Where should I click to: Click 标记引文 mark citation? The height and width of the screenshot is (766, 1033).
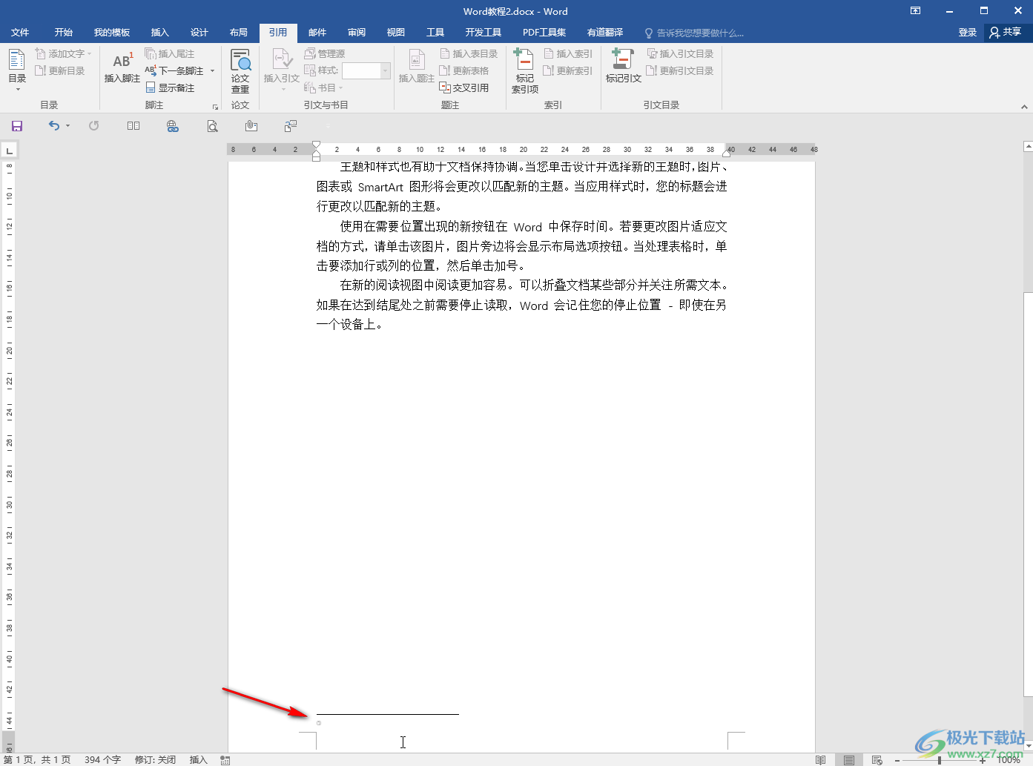pyautogui.click(x=623, y=67)
